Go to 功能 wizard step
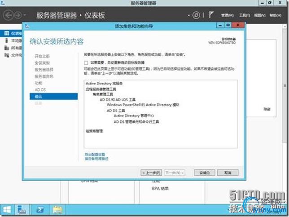The image size is (289, 217). 39,83
